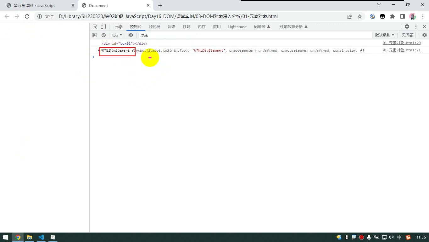Image resolution: width=429 pixels, height=242 pixels.
Task: Open console settings gear beside 无问题
Action: 425,35
